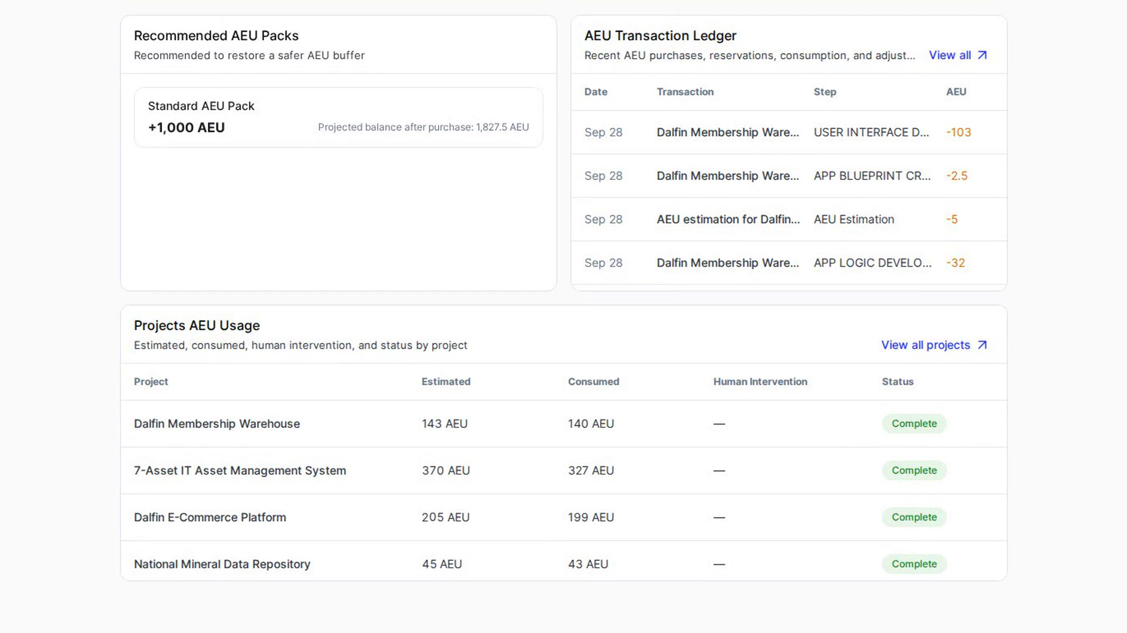Open National Mineral Data Repository project
The height and width of the screenshot is (633, 1127).
222,564
